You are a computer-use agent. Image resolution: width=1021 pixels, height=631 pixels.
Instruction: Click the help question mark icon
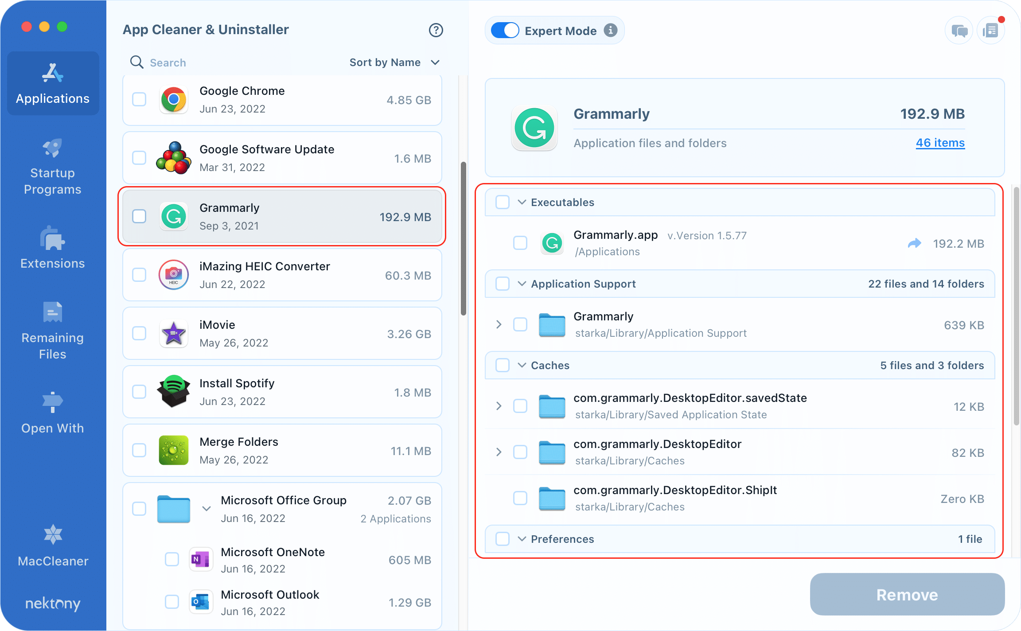coord(436,30)
